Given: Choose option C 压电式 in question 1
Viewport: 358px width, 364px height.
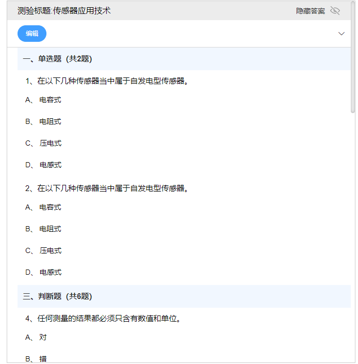Looking at the screenshot, I should pyautogui.click(x=50, y=143).
